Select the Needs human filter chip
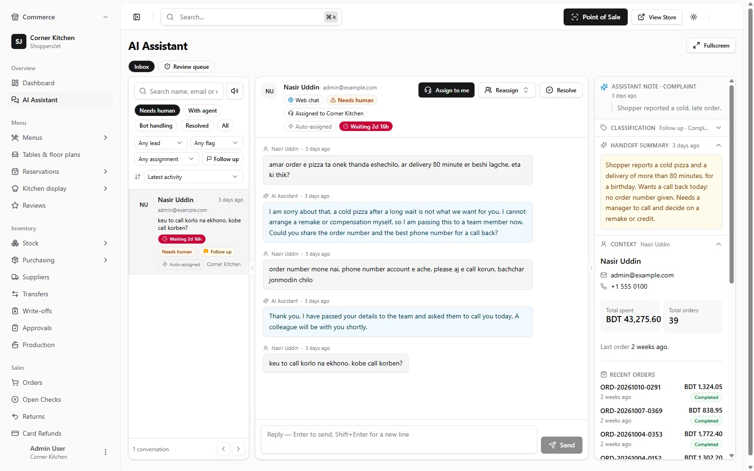The image size is (754, 471). point(157,111)
